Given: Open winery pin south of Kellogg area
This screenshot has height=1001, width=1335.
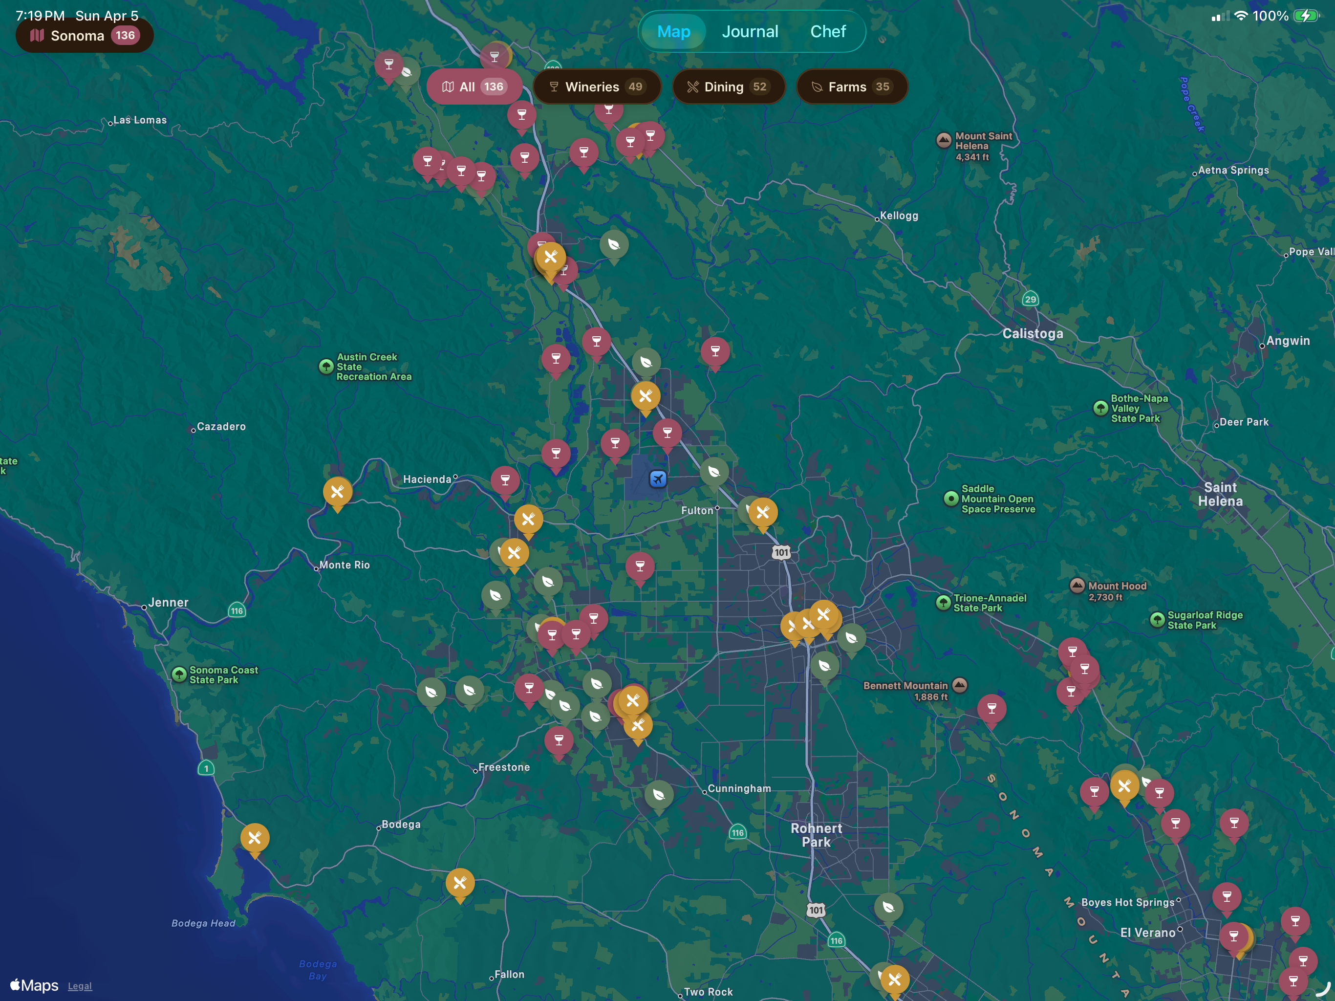Looking at the screenshot, I should point(715,352).
